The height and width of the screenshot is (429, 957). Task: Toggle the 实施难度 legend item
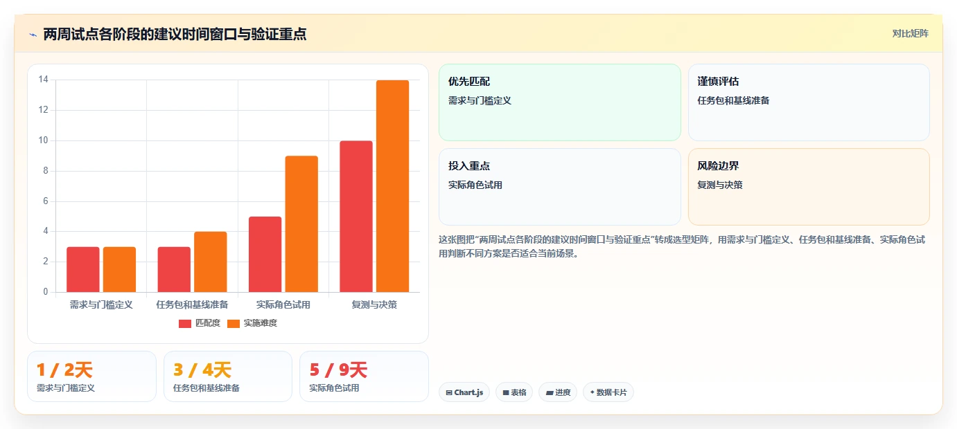click(252, 323)
